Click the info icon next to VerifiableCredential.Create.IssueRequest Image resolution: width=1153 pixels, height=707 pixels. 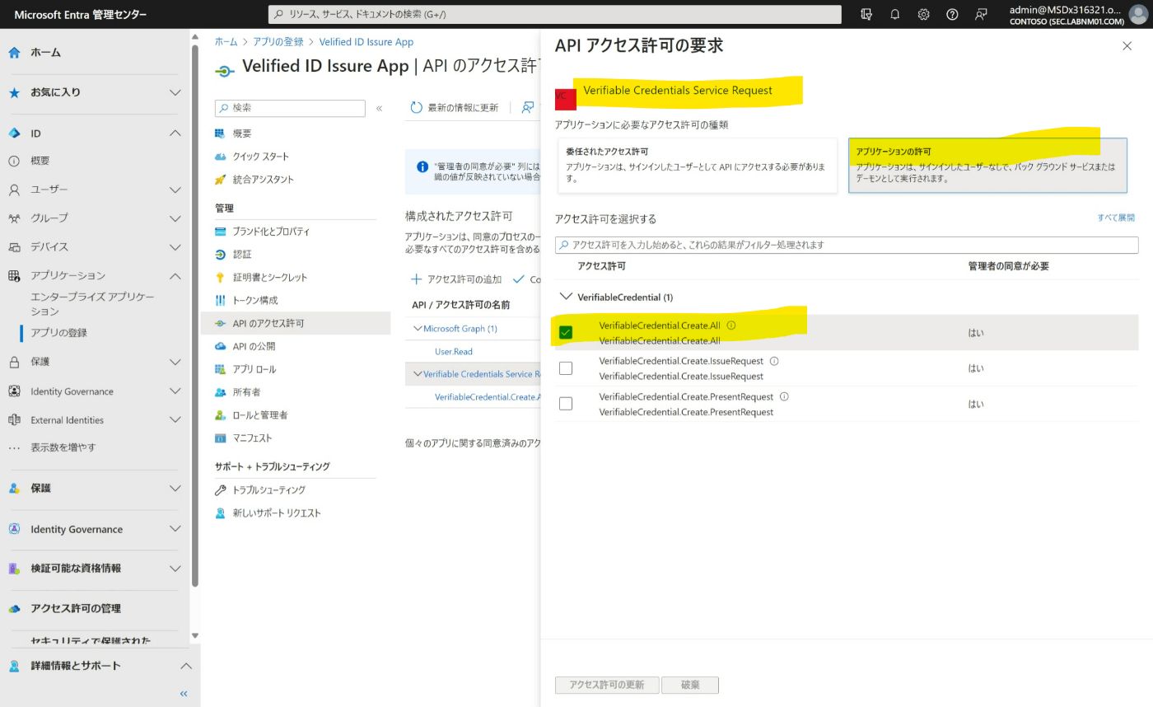point(774,361)
